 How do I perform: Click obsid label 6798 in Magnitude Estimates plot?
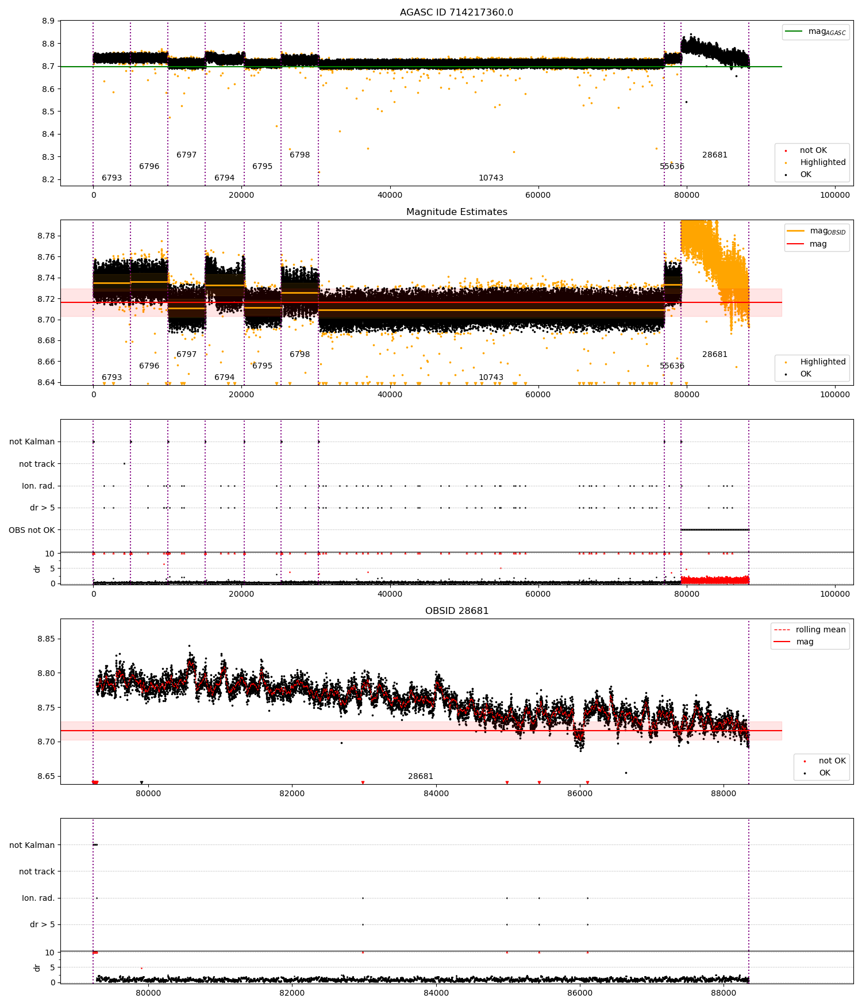click(299, 355)
